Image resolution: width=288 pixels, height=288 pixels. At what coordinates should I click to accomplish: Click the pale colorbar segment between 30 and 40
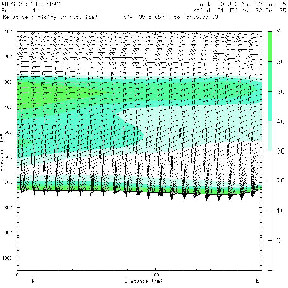point(270,136)
